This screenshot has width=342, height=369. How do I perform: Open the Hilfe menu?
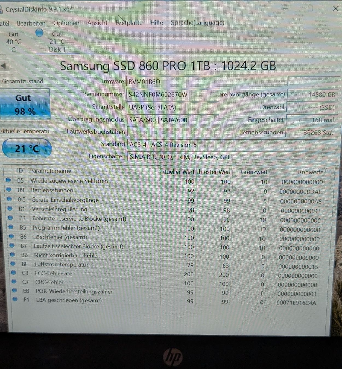tap(157, 22)
